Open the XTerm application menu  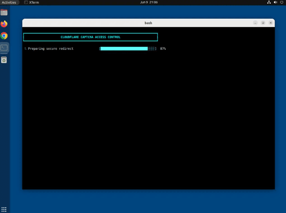(32, 2)
